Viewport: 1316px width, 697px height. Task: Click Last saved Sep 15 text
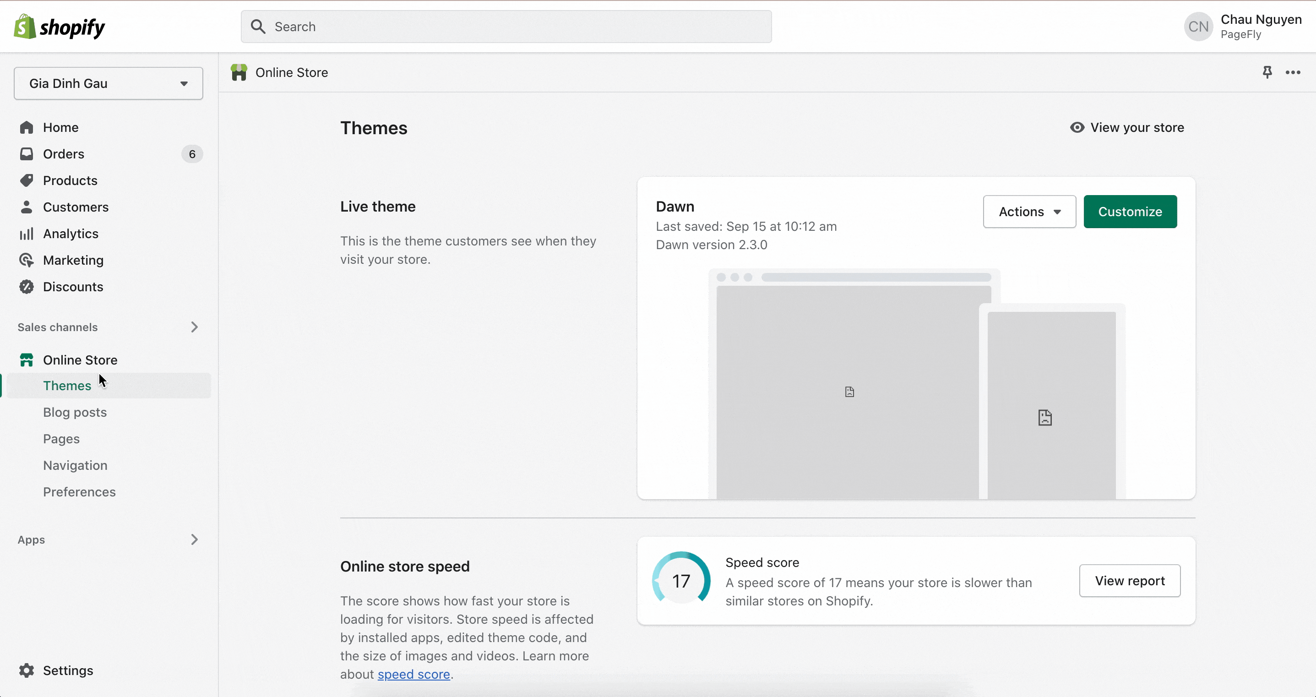(x=746, y=226)
